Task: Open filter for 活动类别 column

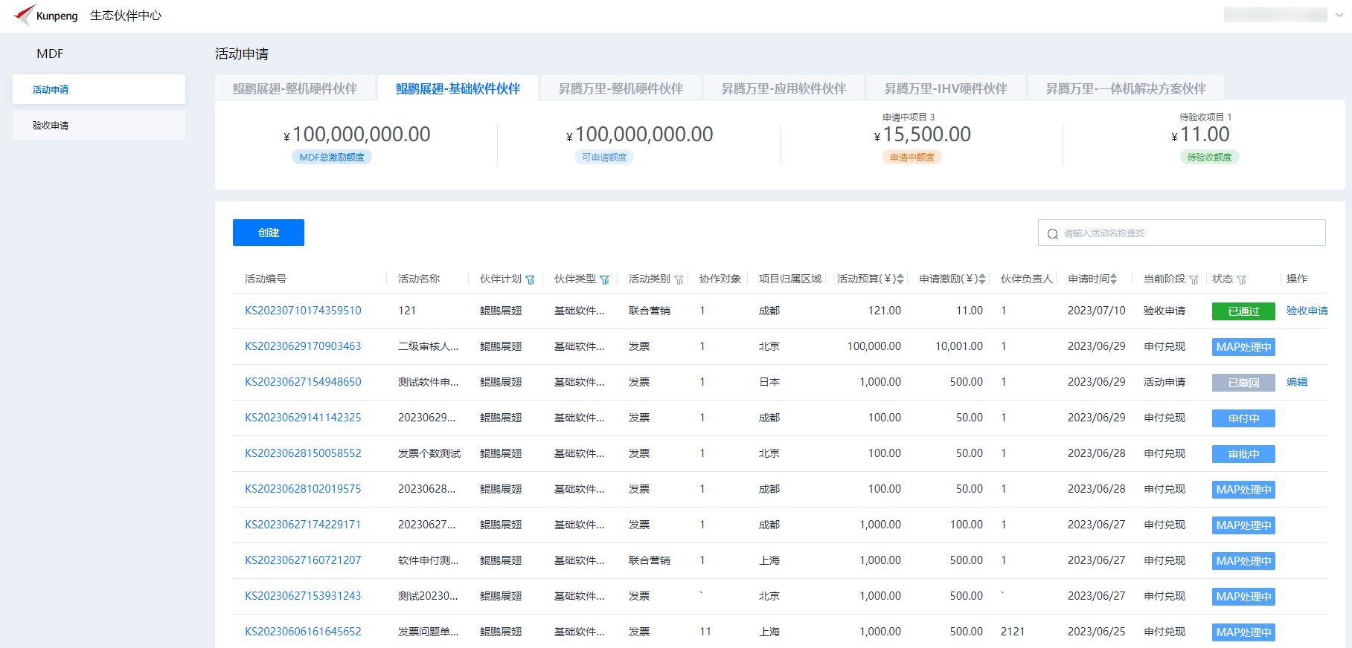Action: [679, 280]
